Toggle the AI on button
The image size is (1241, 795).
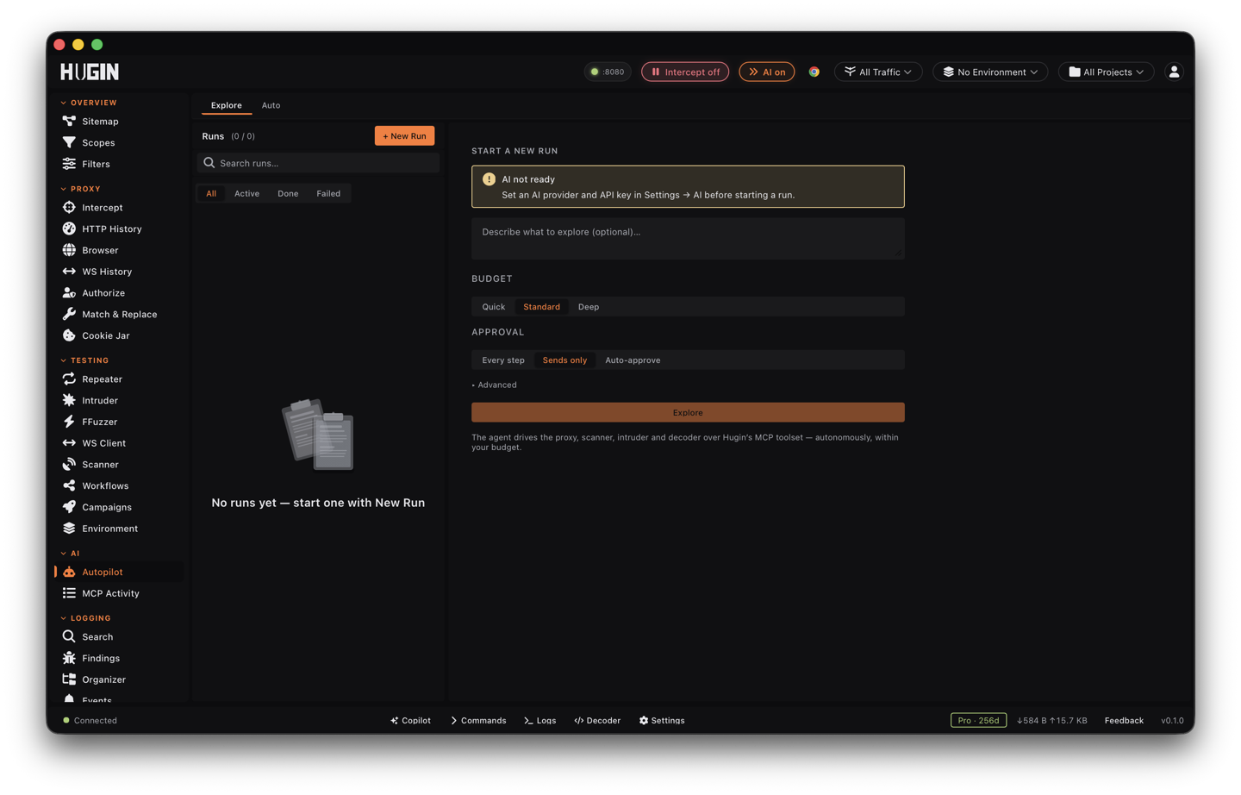coord(766,72)
